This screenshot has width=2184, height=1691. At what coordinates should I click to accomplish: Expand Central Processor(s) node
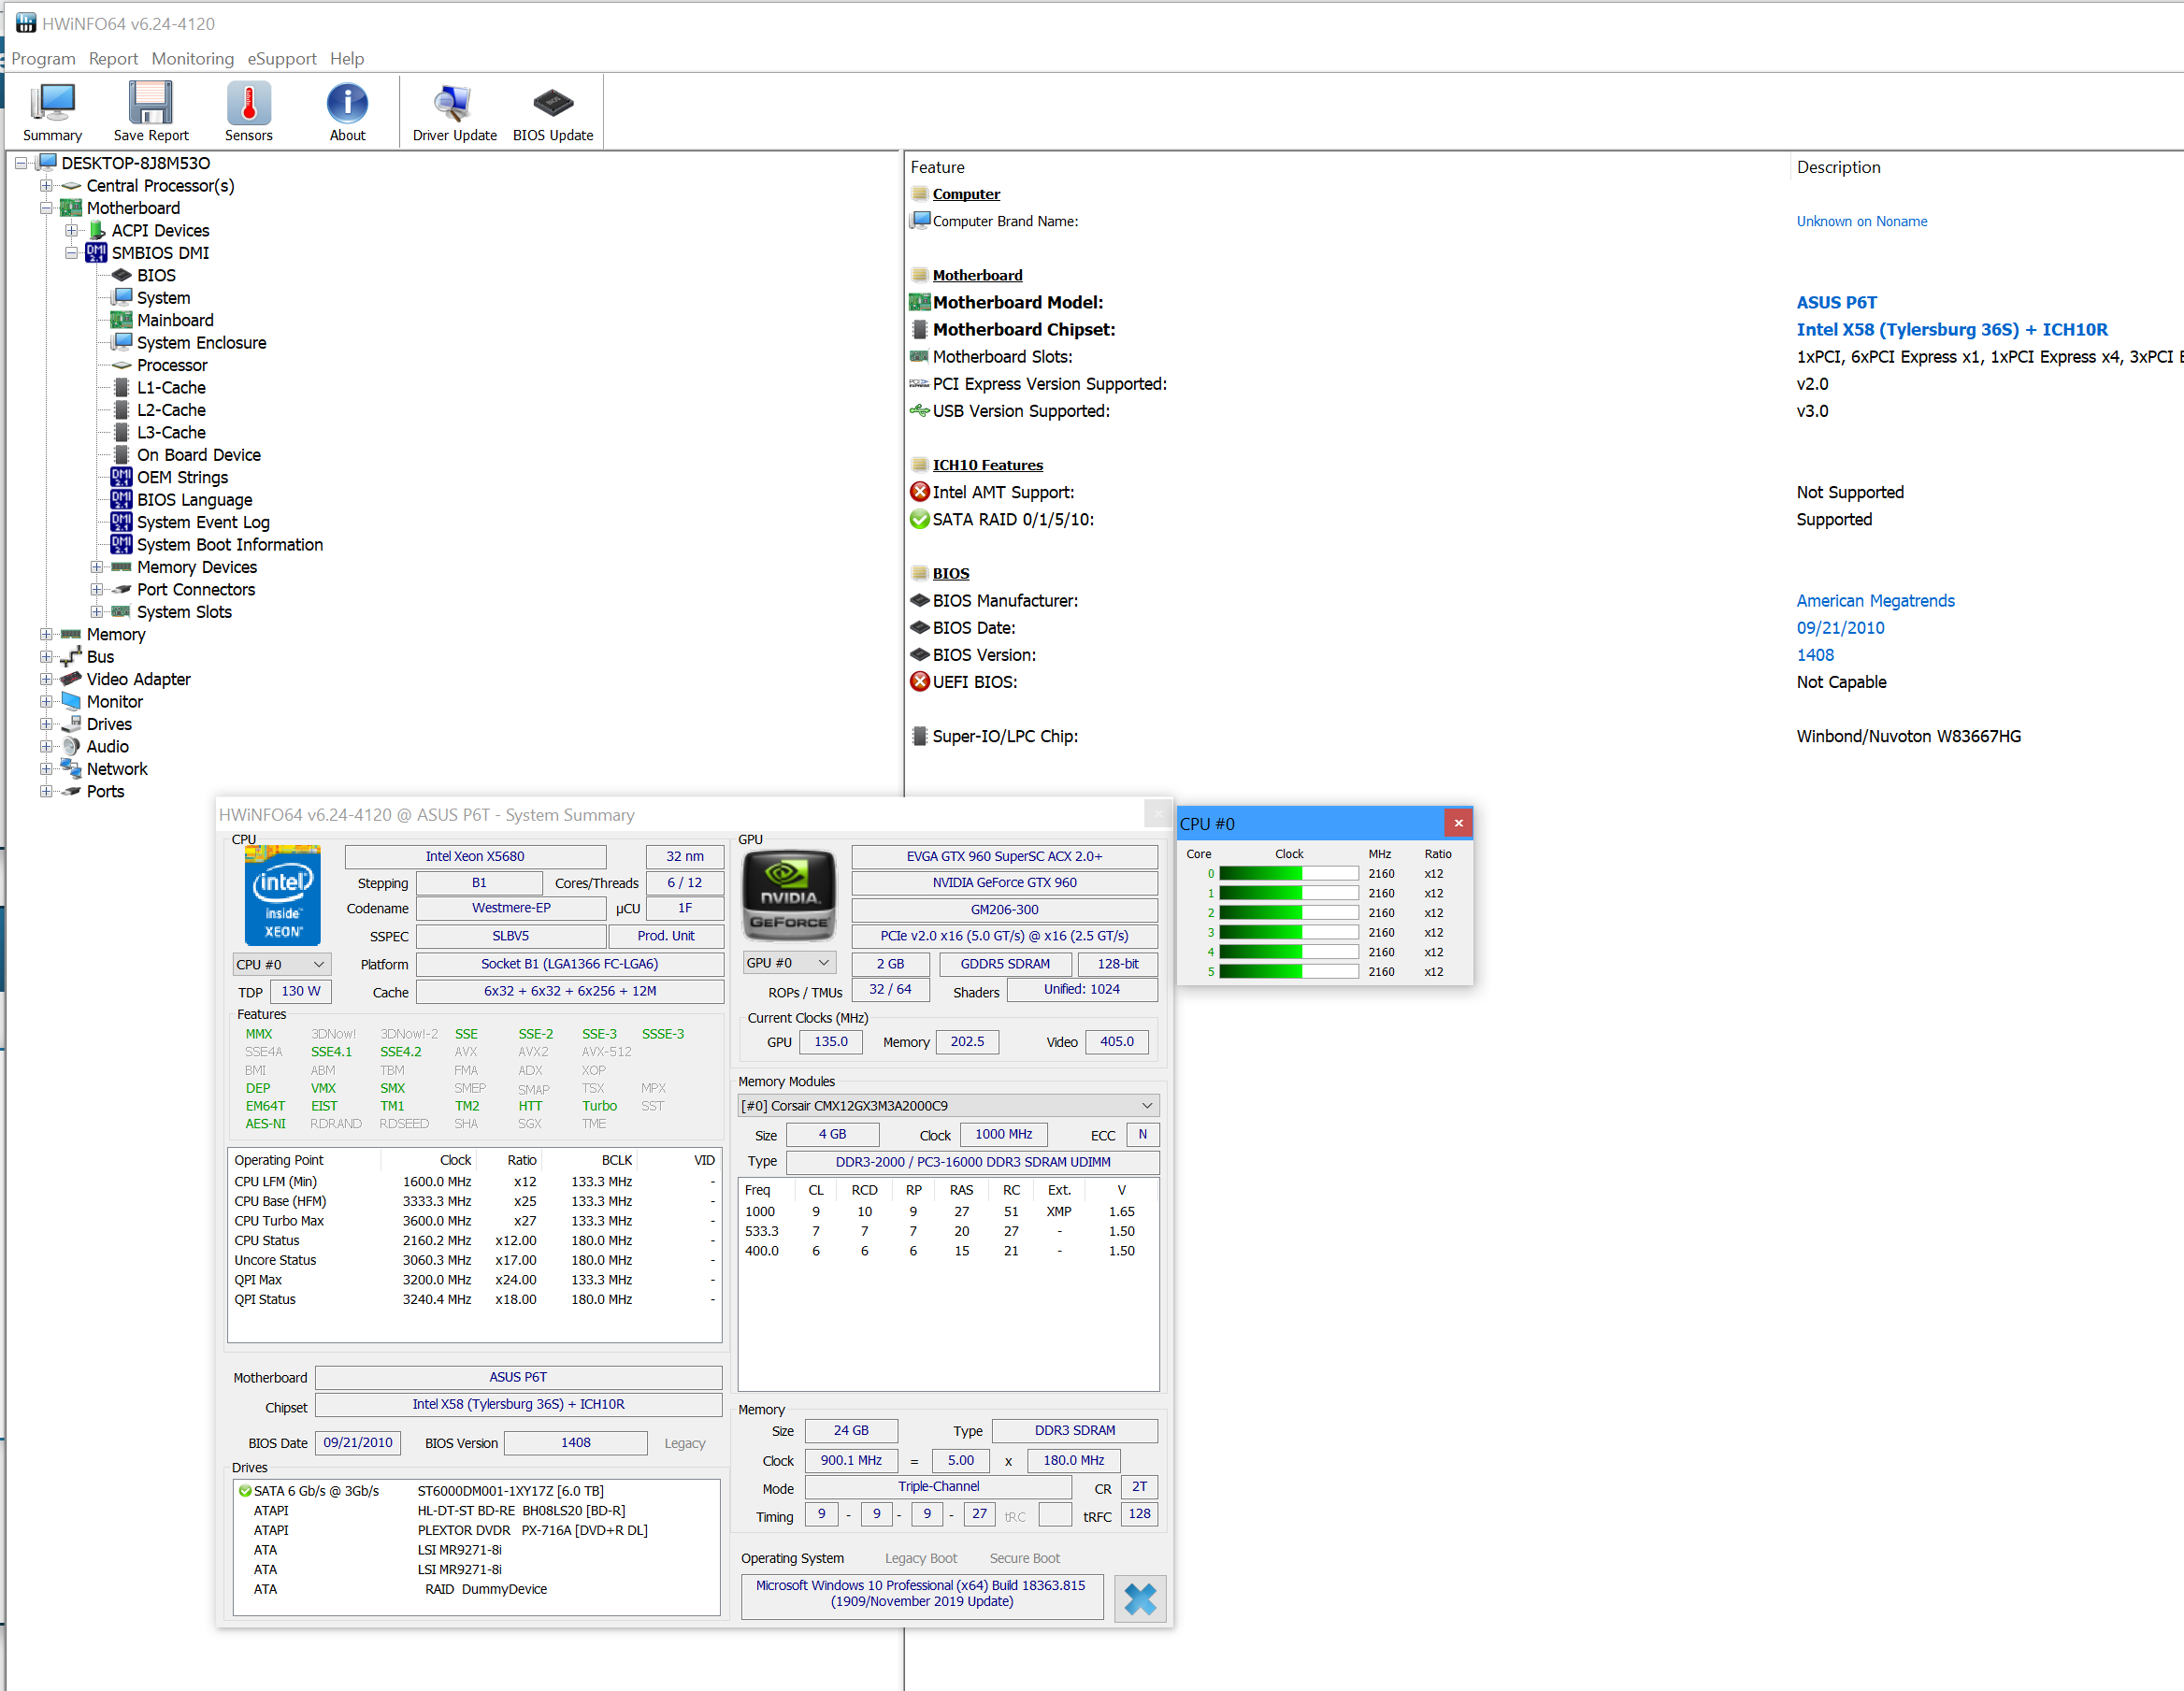(x=46, y=186)
